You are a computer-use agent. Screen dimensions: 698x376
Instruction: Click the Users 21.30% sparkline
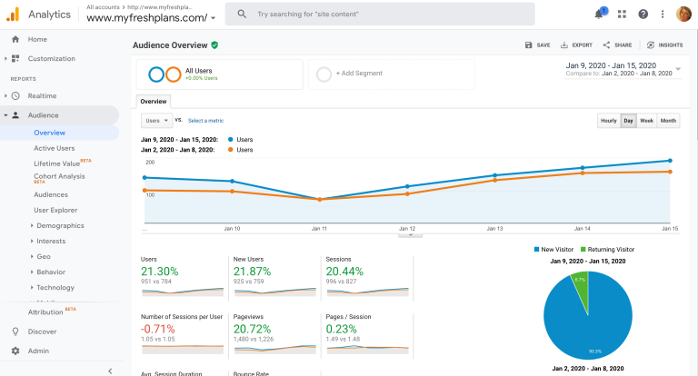pyautogui.click(x=183, y=292)
